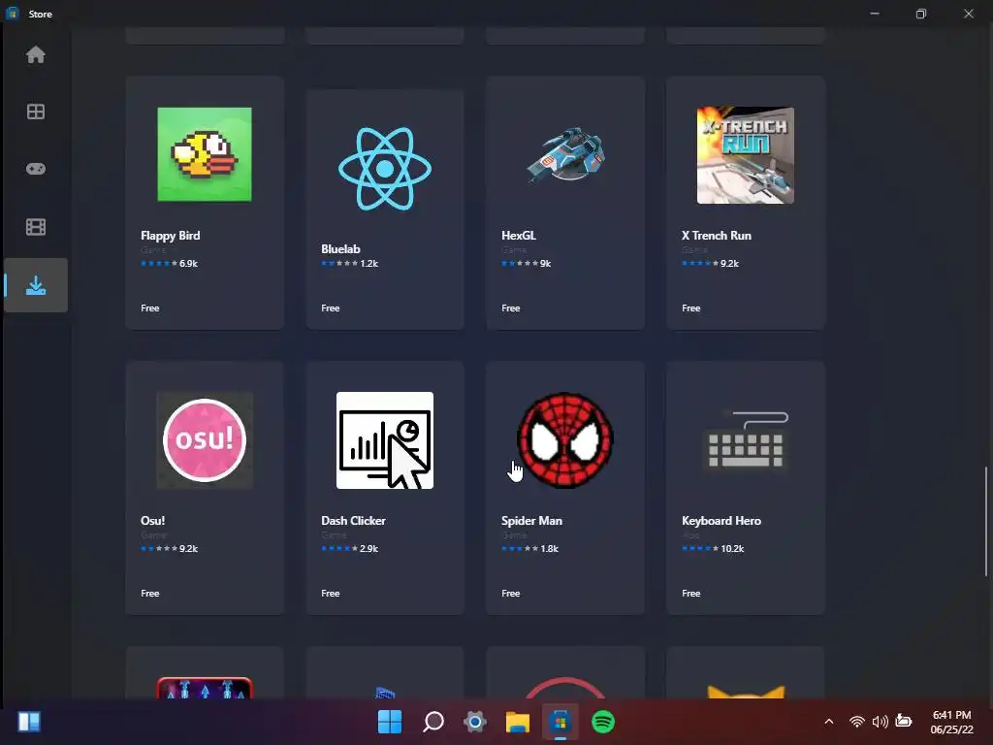This screenshot has width=993, height=745.
Task: Click the Free price on X Trench Run
Action: click(x=691, y=308)
